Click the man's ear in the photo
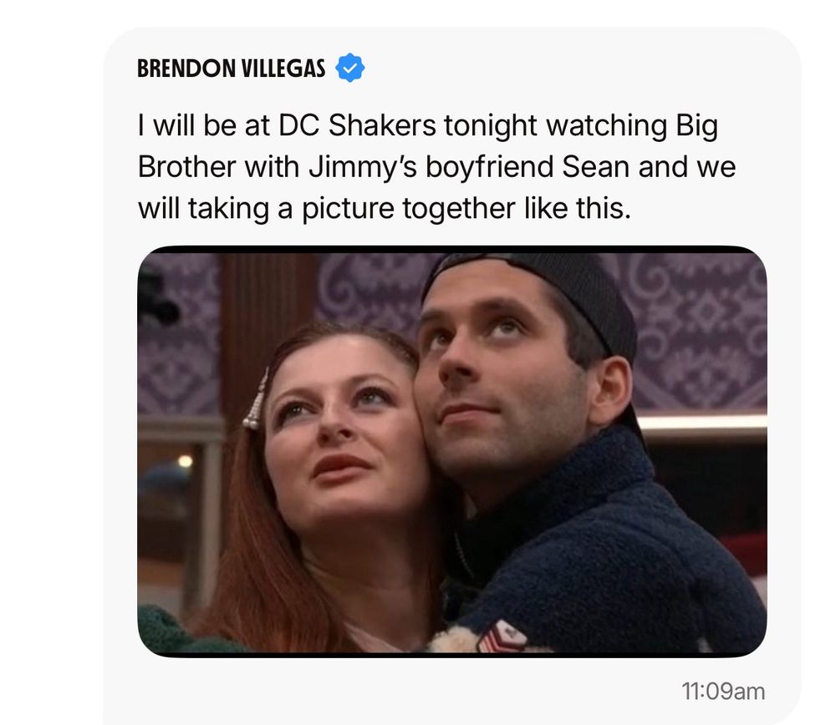Viewport: 836px width, 725px height. pos(612,390)
